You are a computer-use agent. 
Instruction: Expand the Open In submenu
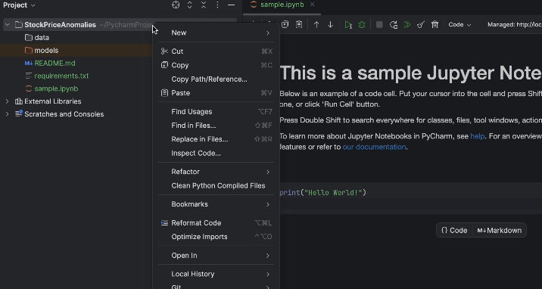(216, 255)
